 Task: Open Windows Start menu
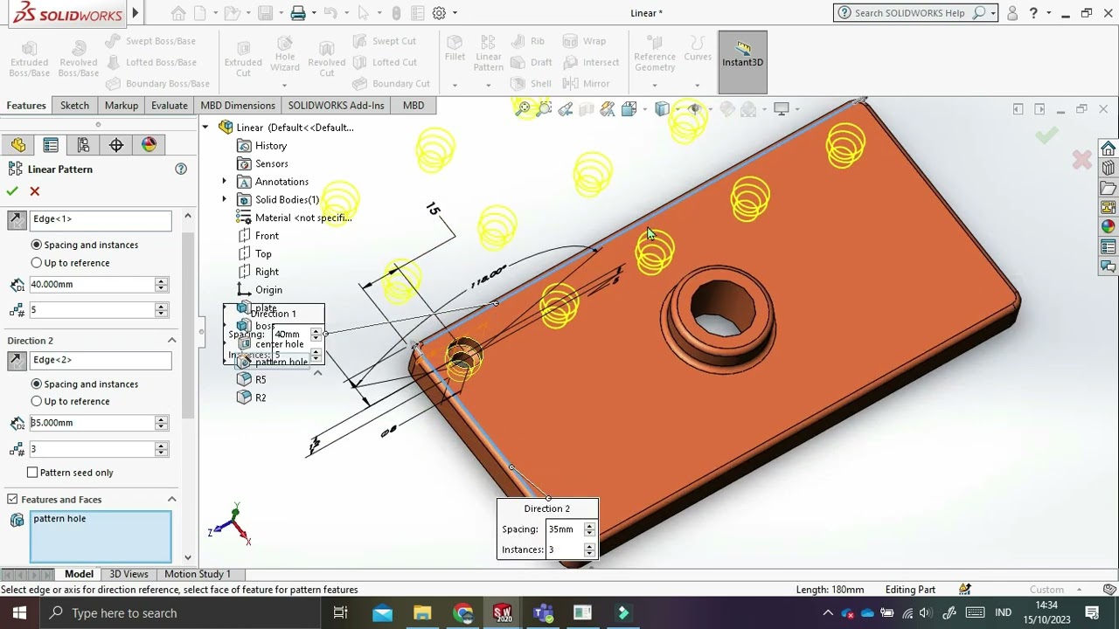pyautogui.click(x=19, y=612)
